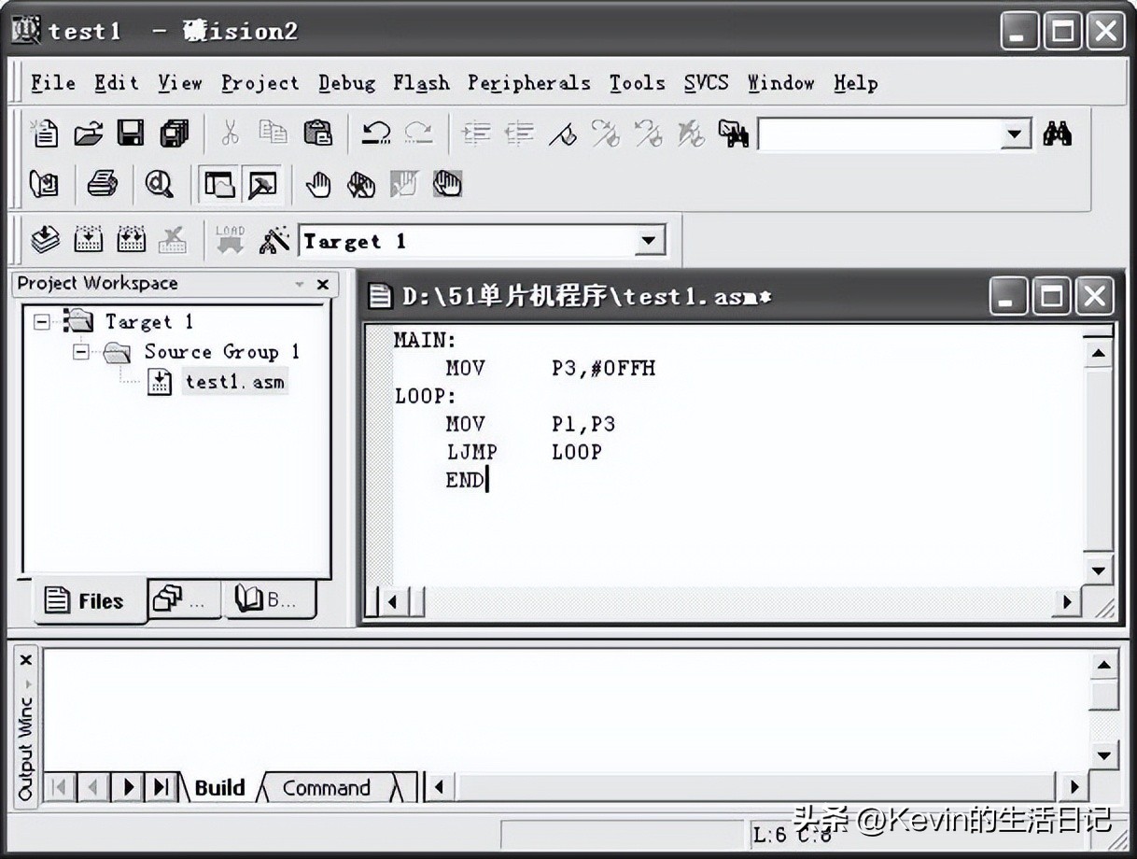Open the Target 1 dropdown list

click(649, 241)
